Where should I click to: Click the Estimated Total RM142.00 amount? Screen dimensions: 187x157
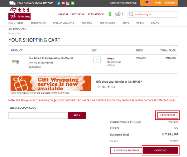click(170, 134)
